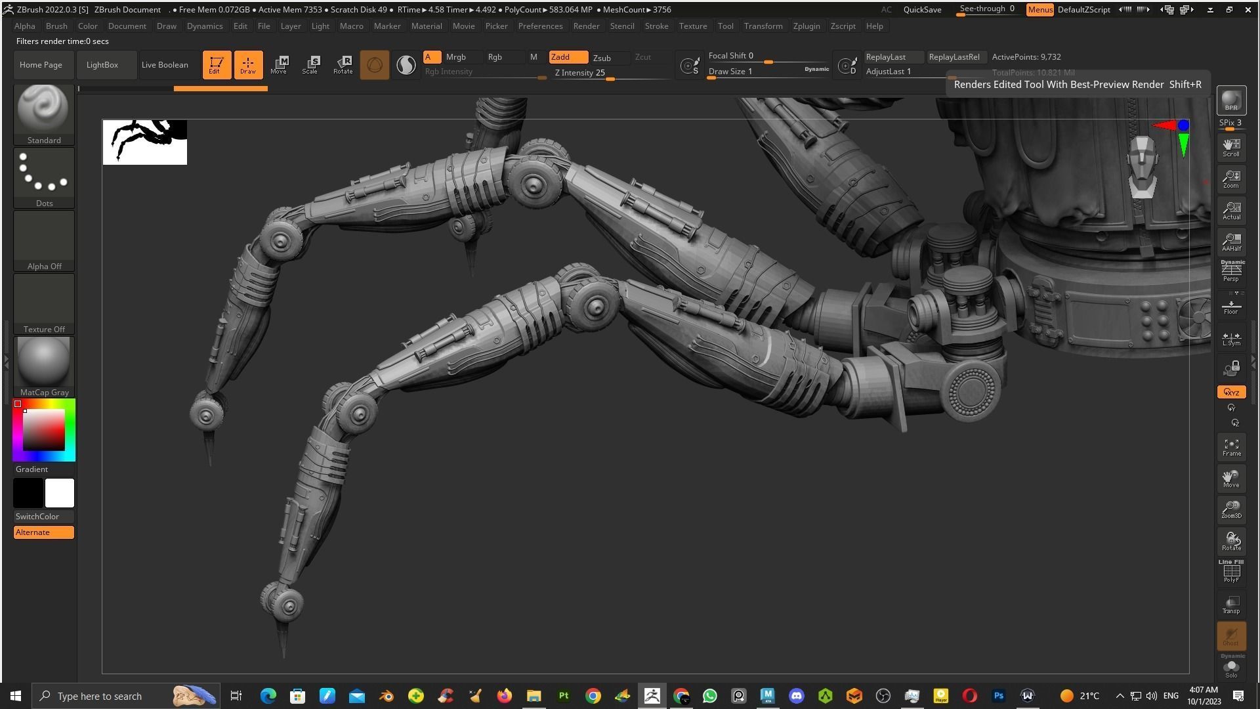This screenshot has height=709, width=1260.
Task: Select the Move gizmo tool in toolbar
Action: pos(280,64)
